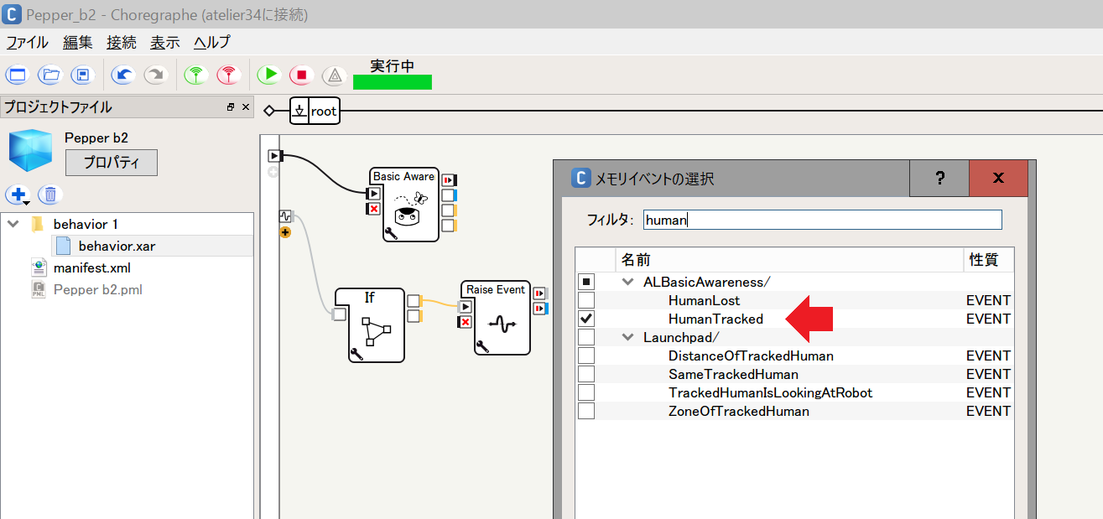Image resolution: width=1103 pixels, height=519 pixels.
Task: Start the behavior with the green play button
Action: tap(269, 75)
